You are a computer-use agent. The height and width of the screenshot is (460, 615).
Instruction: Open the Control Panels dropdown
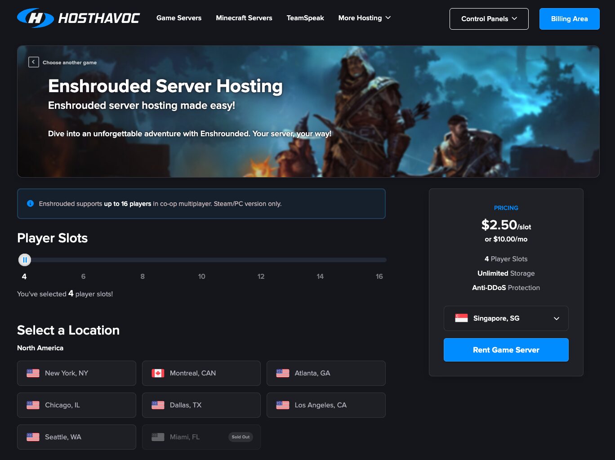pyautogui.click(x=489, y=19)
